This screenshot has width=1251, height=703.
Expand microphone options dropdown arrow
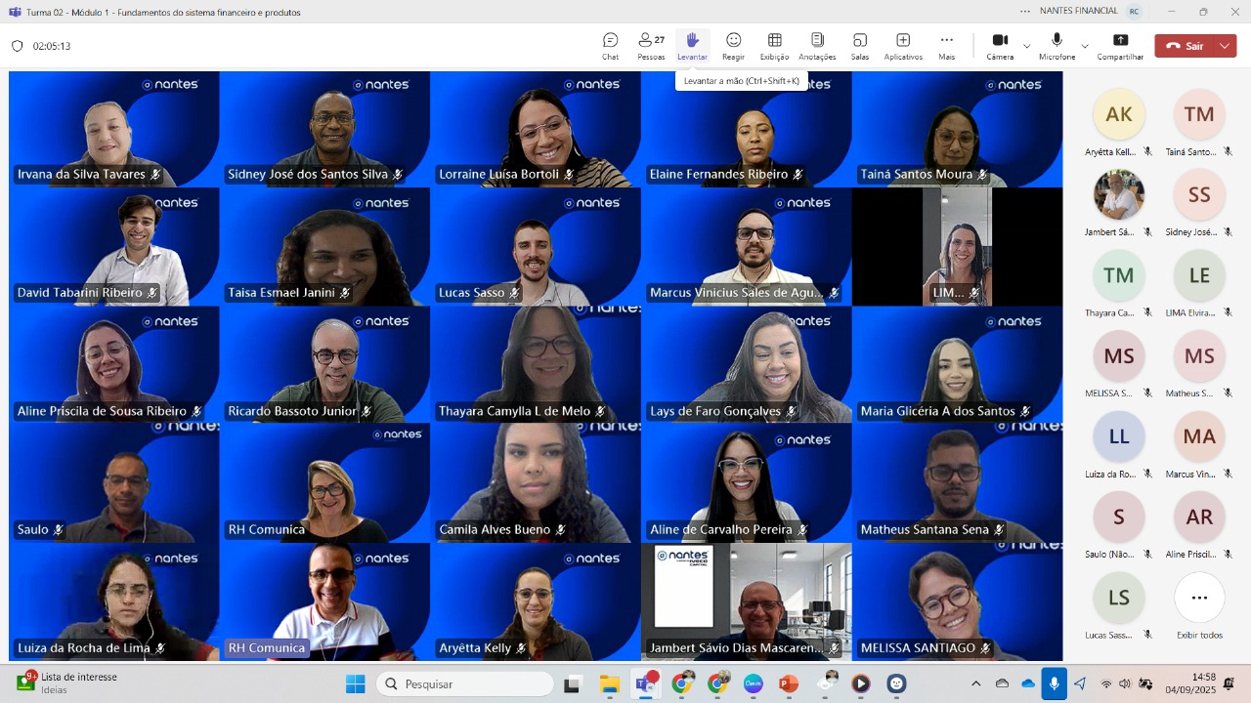click(1084, 46)
